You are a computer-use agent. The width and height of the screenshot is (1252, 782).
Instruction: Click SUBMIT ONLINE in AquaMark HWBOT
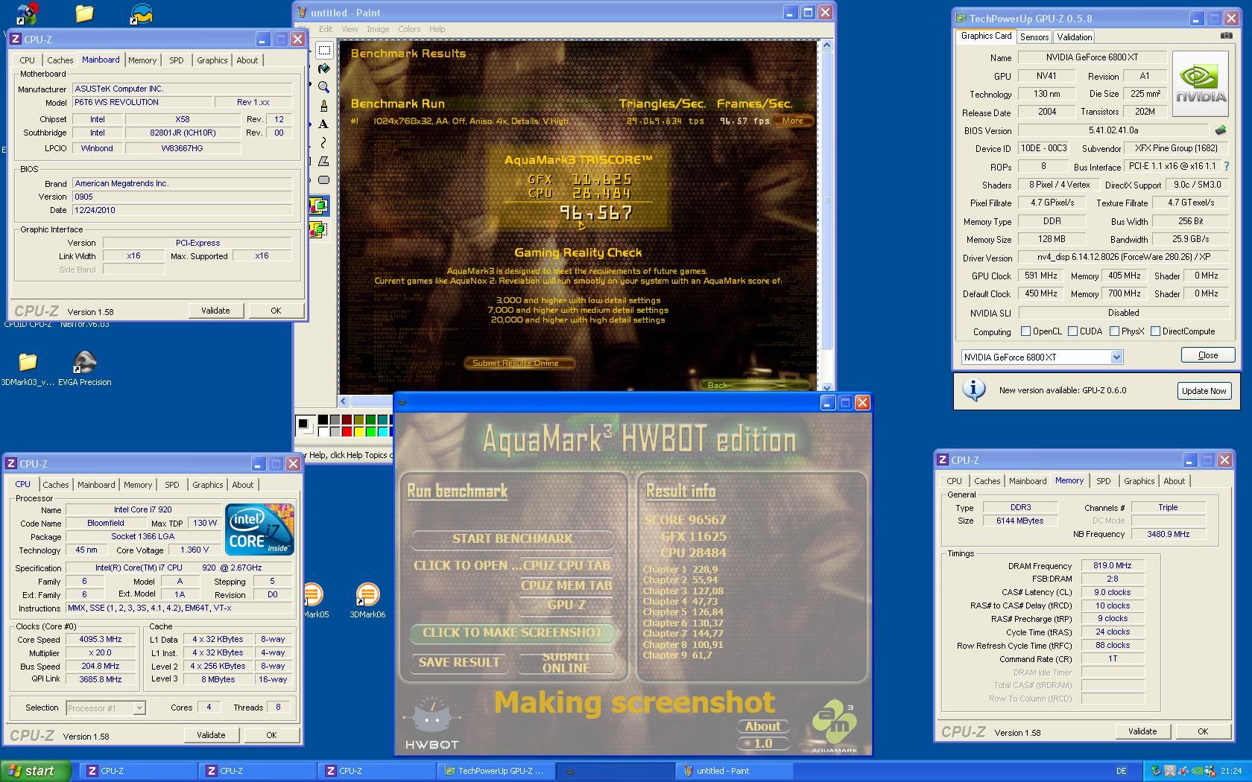(566, 662)
